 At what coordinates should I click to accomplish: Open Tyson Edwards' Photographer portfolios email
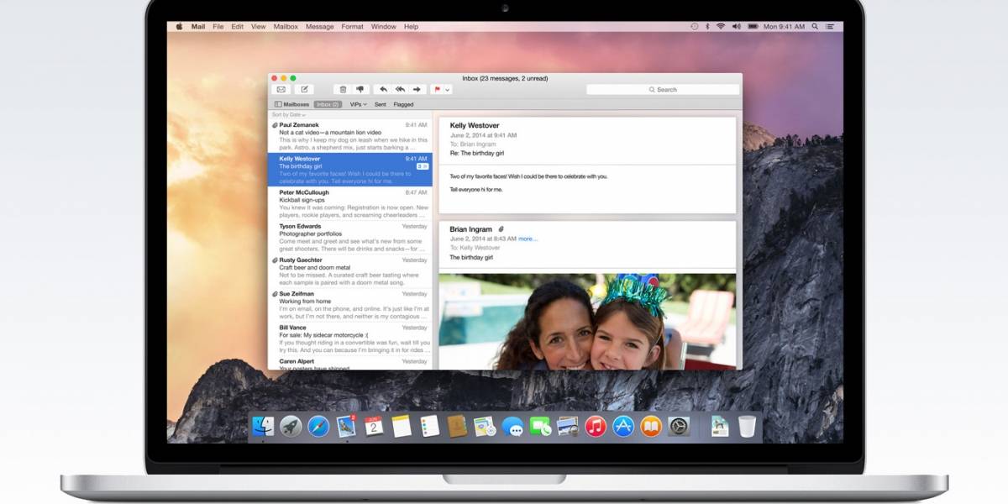coord(350,237)
